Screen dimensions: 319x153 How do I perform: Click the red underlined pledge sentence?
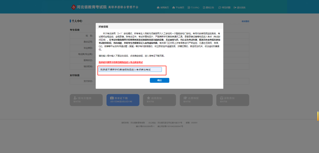click(121, 62)
